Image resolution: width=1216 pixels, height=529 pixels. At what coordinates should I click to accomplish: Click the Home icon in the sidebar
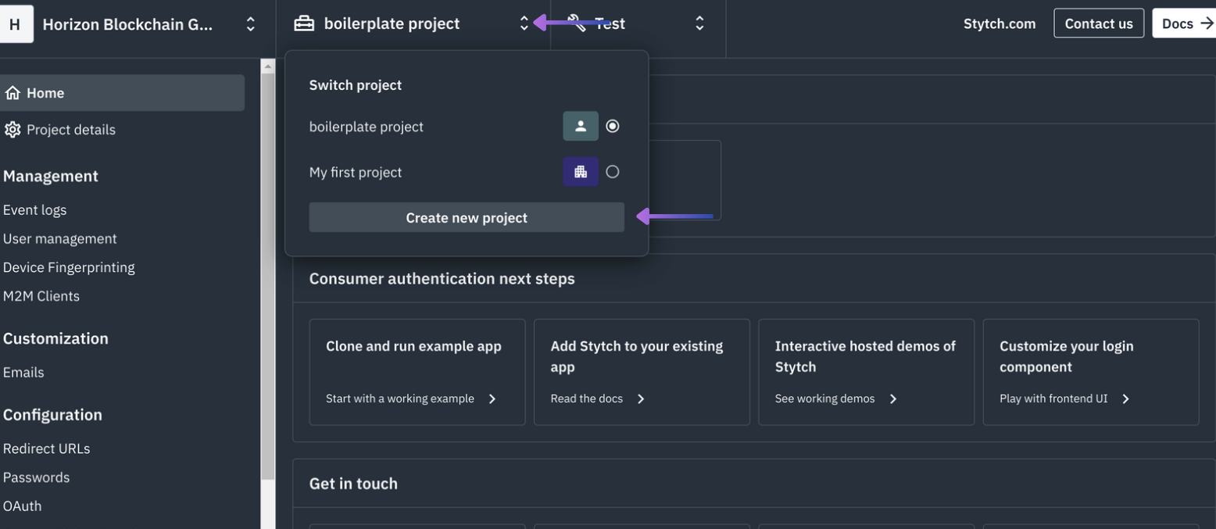click(x=13, y=92)
